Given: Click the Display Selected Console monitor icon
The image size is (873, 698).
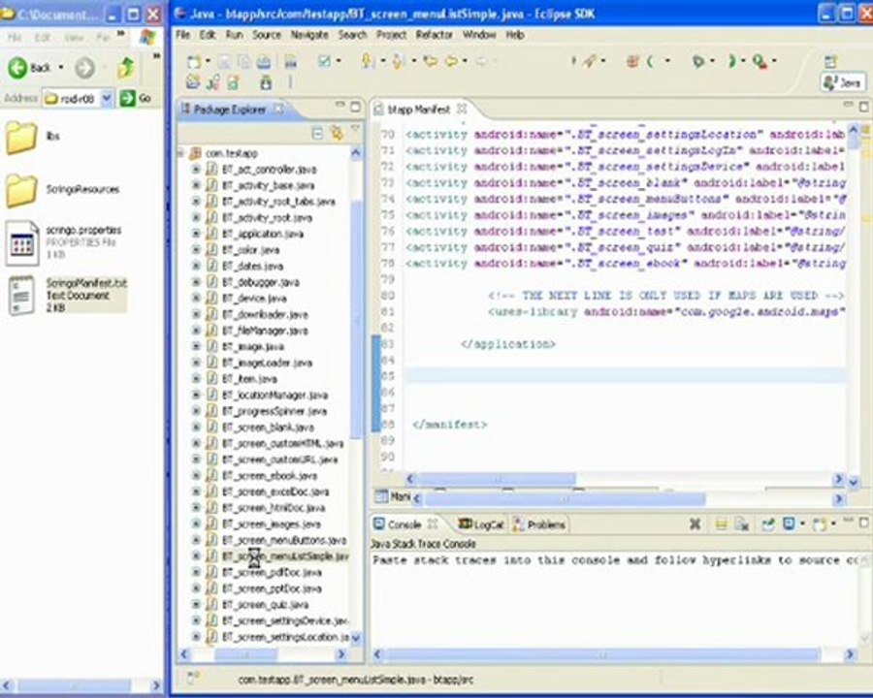Looking at the screenshot, I should pos(789,523).
